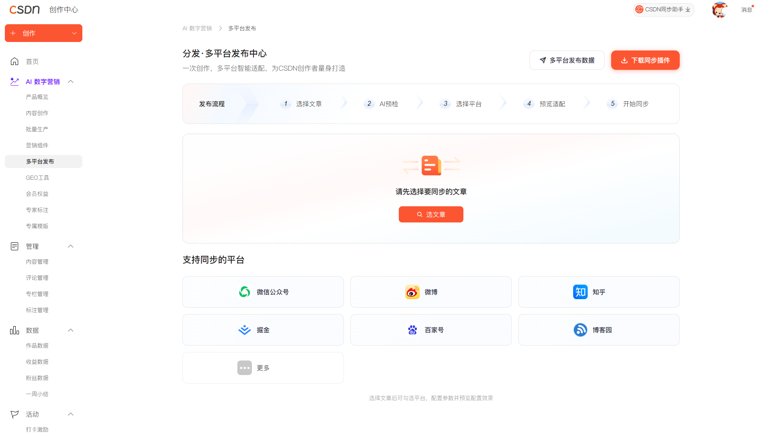Open 收益数据 in sidebar

tap(37, 362)
